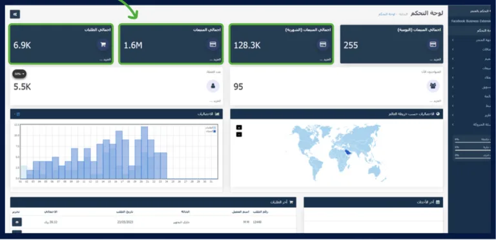496x240 pixels.
Task: Click the calendar icon in آخر الأحداث header
Action: pyautogui.click(x=438, y=202)
